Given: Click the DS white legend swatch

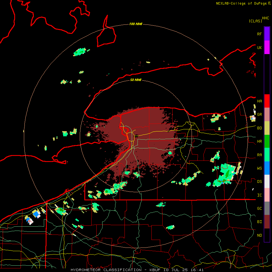Looking at the screenshot, I should click(267, 181).
